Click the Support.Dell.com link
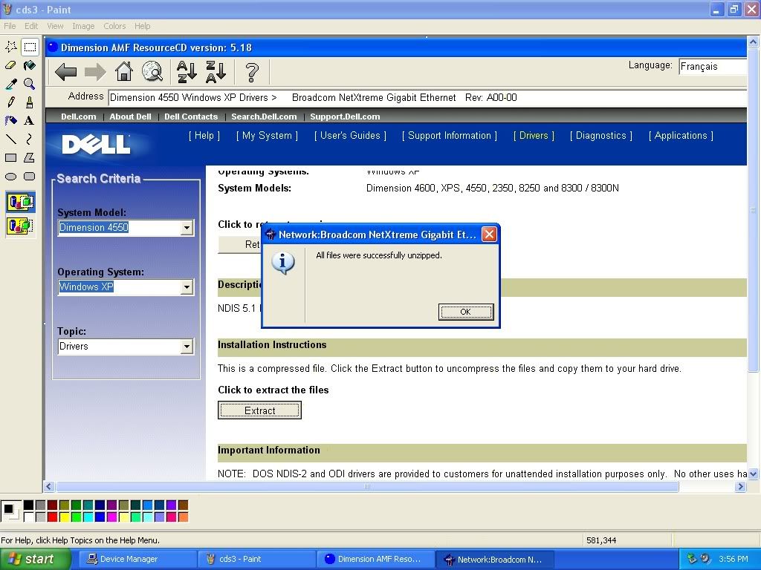 coord(345,117)
